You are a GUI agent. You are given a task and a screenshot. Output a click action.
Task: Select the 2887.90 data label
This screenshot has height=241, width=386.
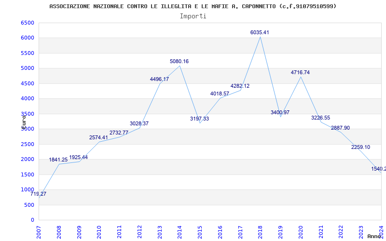[341, 128]
